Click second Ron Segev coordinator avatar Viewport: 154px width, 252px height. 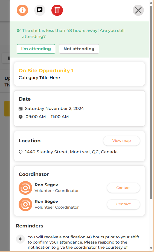point(25,204)
